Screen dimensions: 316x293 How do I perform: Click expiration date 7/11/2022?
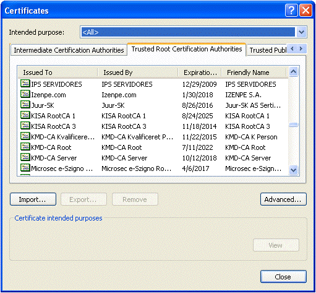[197, 147]
